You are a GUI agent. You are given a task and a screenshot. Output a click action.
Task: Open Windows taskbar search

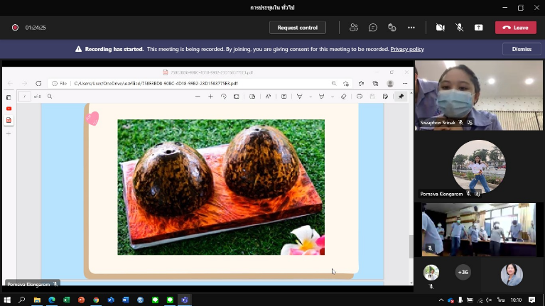click(x=22, y=300)
